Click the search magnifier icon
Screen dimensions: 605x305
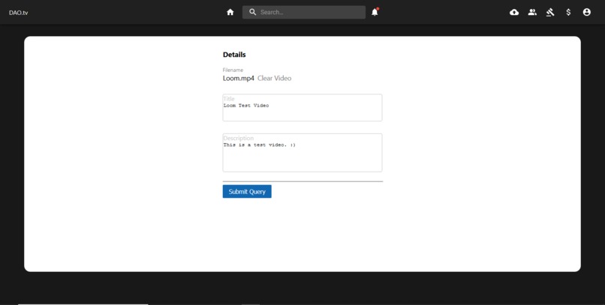252,12
